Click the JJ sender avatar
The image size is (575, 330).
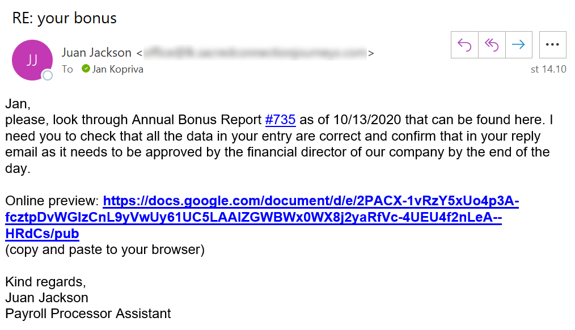32,60
